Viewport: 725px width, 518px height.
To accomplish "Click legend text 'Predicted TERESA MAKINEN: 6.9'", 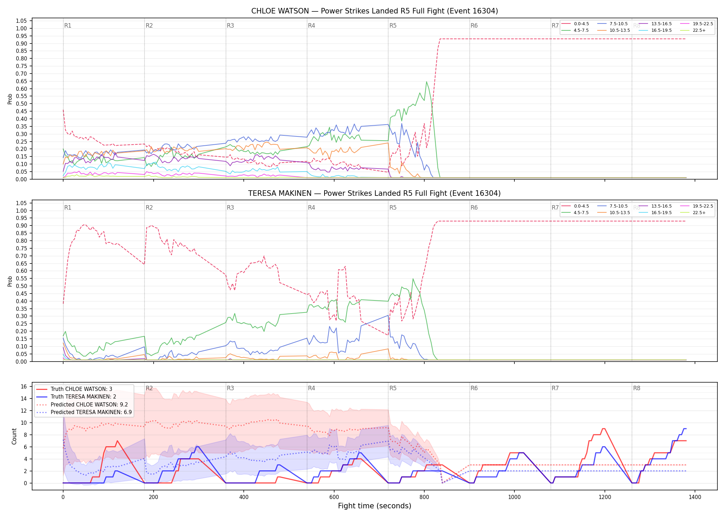I will click(x=91, y=412).
